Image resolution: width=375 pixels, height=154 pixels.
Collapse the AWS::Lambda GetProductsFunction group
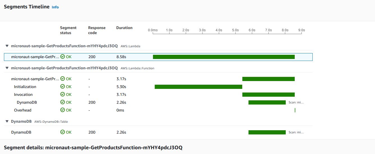pyautogui.click(x=7, y=46)
